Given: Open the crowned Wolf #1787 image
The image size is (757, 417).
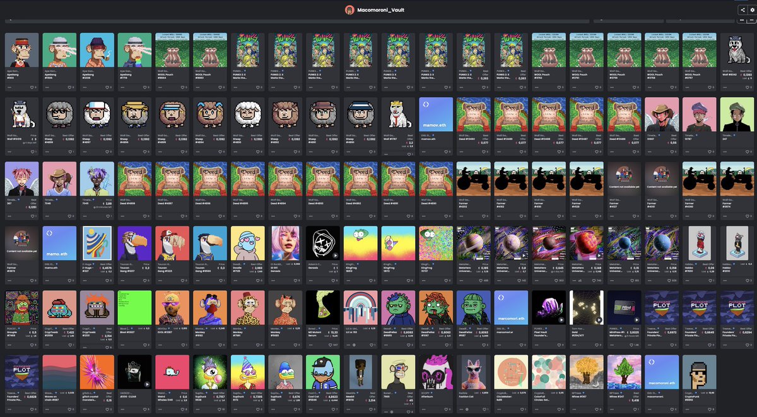Looking at the screenshot, I should (x=399, y=114).
